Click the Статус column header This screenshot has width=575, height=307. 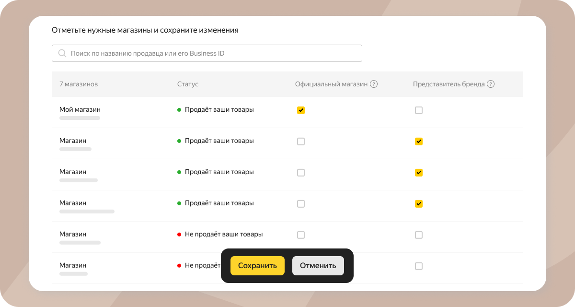pyautogui.click(x=188, y=84)
